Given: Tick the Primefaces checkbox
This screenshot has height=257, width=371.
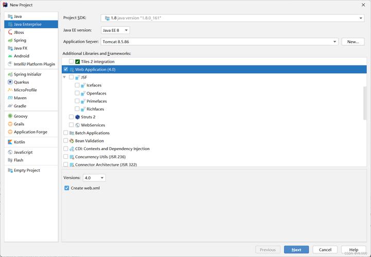Looking at the screenshot, I should 77,101.
